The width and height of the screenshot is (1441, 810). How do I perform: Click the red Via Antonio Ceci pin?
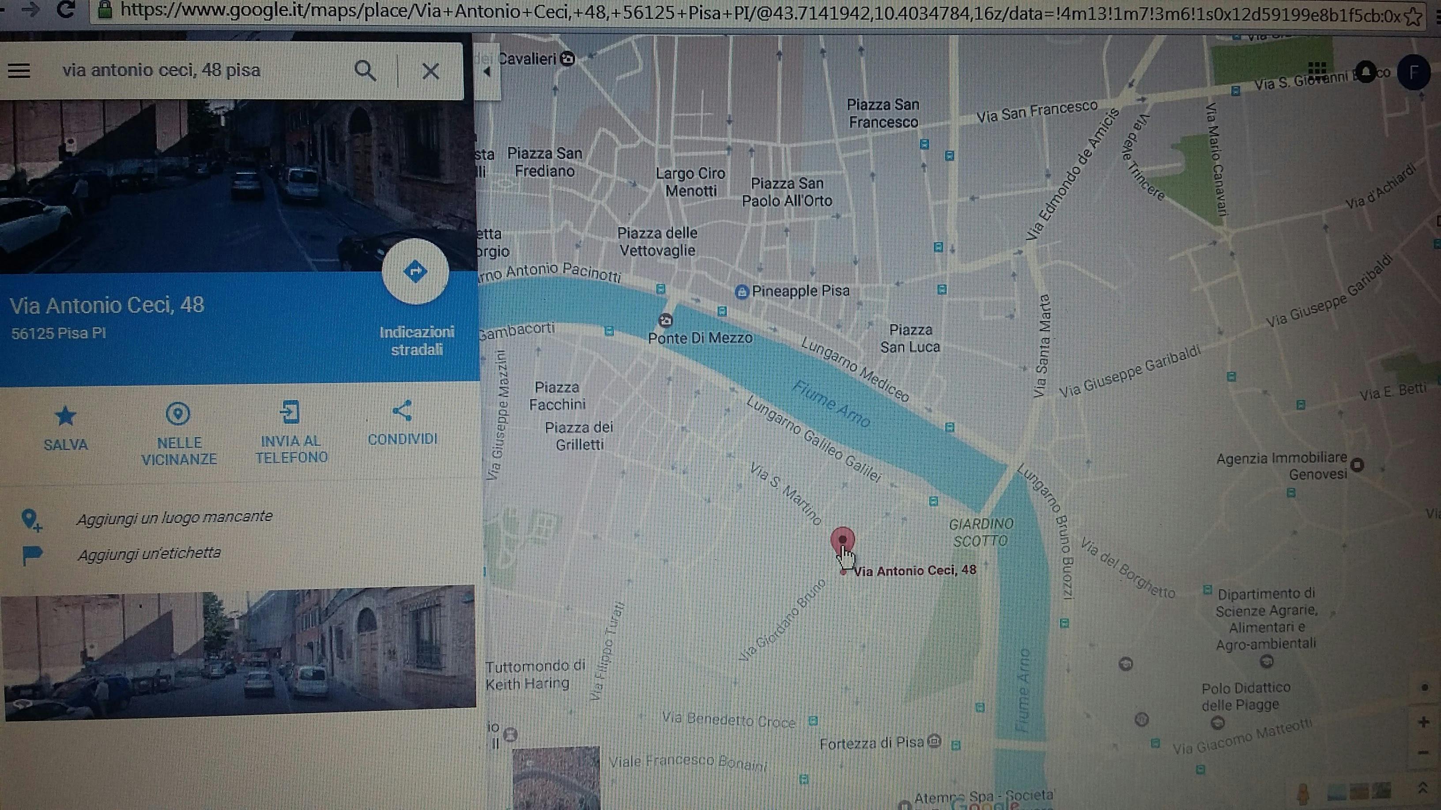[x=842, y=540]
